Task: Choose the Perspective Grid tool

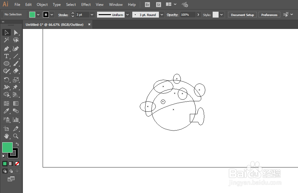Action: (x=16, y=94)
